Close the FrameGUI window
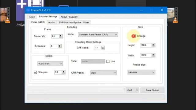This screenshot has width=196, height=110. (162, 10)
